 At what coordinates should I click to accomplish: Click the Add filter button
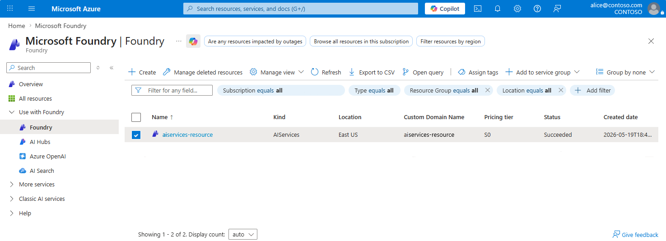coord(592,90)
